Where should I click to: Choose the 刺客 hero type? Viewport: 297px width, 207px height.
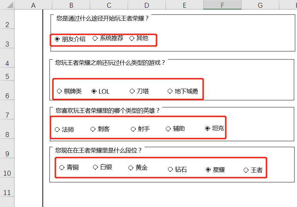coord(93,129)
